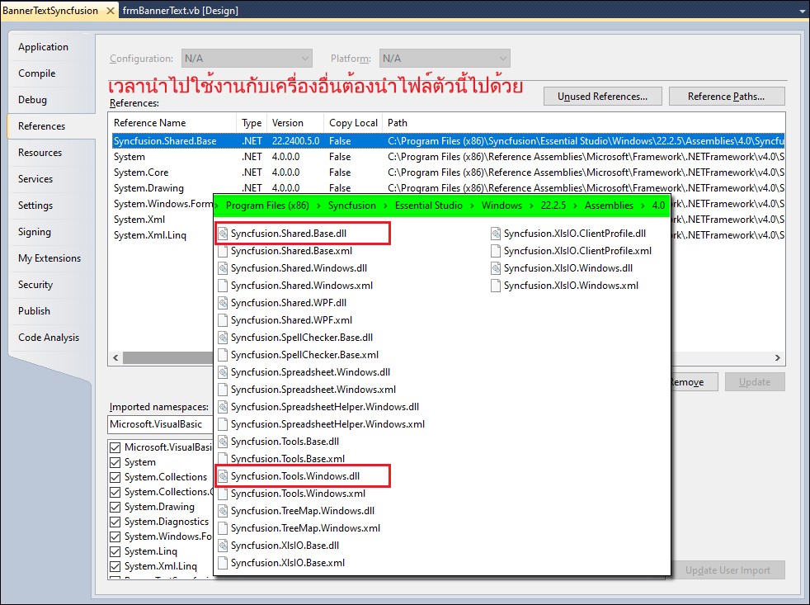
Task: Sort by Reference Name column header
Action: click(x=172, y=123)
